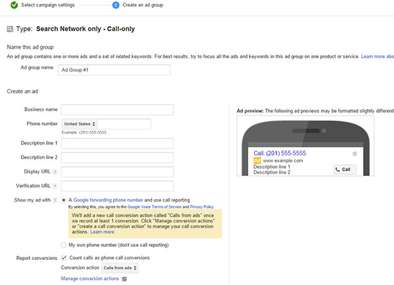394x285 pixels.
Task: Click help icon beside Show my ad with
Action: 55,200
